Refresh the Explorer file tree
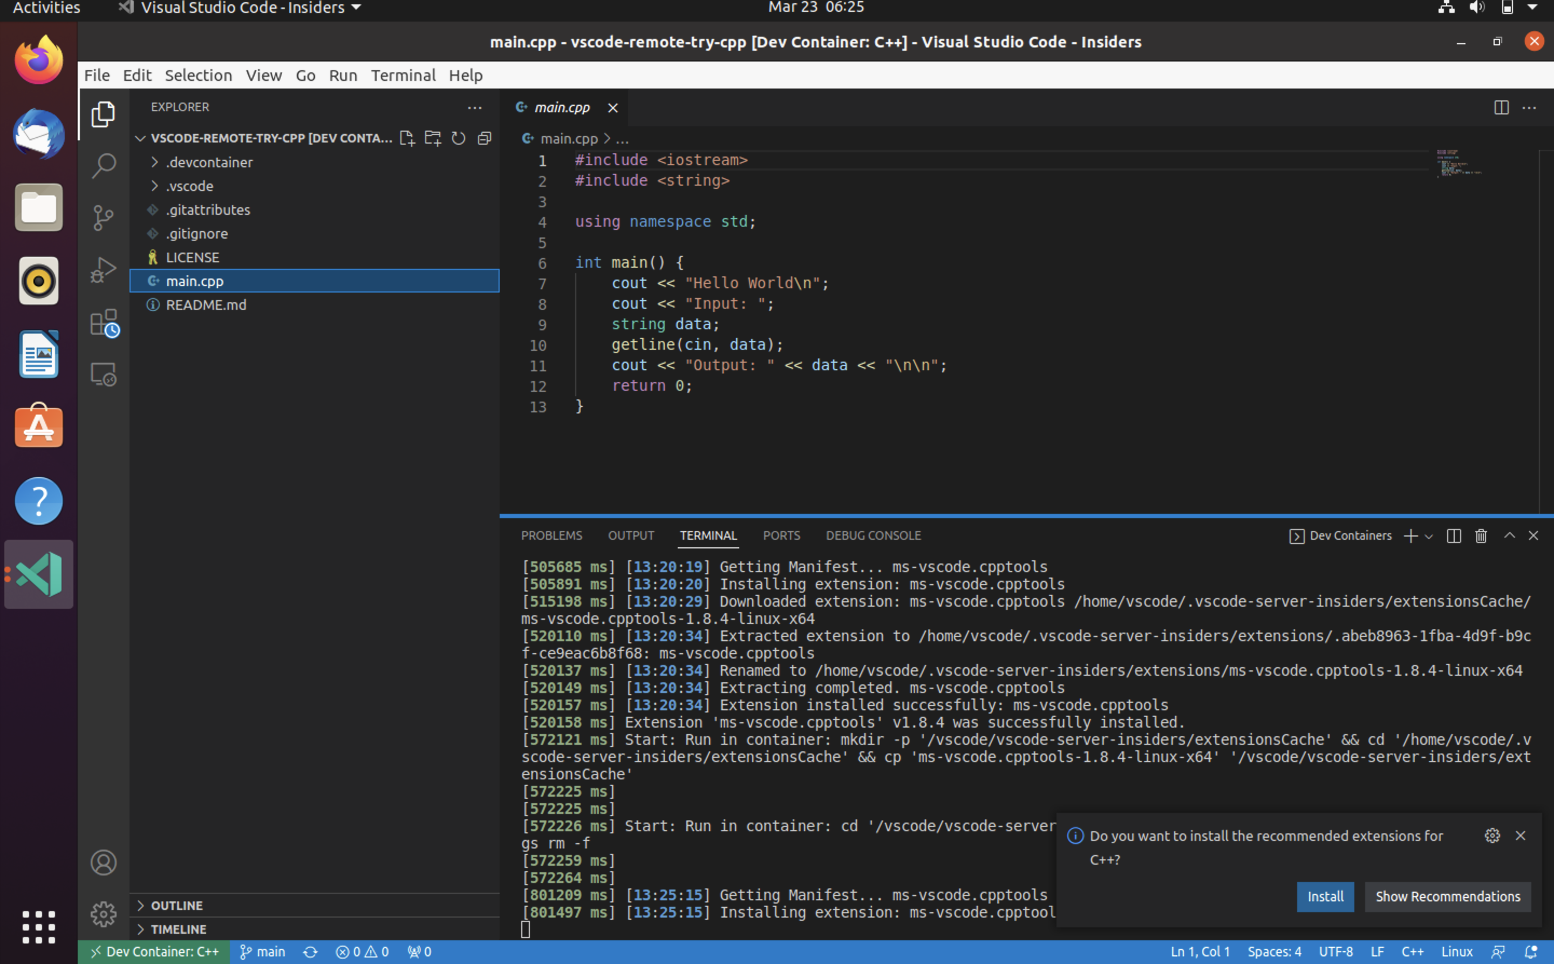 click(x=458, y=138)
